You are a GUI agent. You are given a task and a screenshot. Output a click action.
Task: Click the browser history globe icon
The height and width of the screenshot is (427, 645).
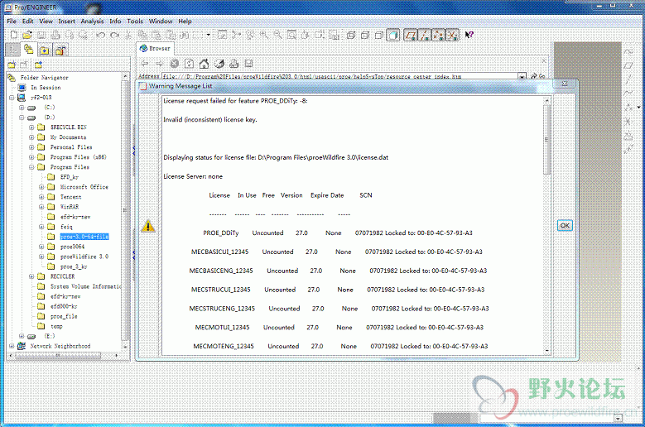tap(219, 64)
